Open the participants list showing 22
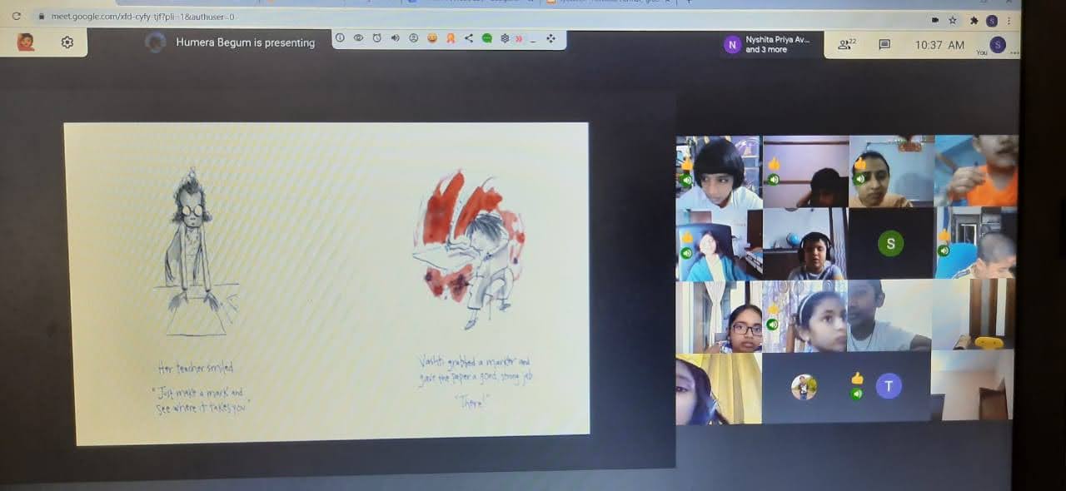1066x491 pixels. pos(847,44)
